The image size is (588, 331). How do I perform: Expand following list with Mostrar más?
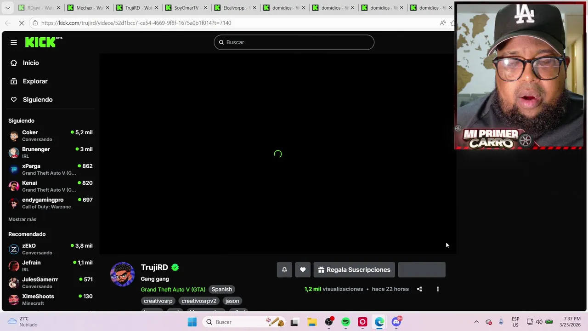click(22, 220)
